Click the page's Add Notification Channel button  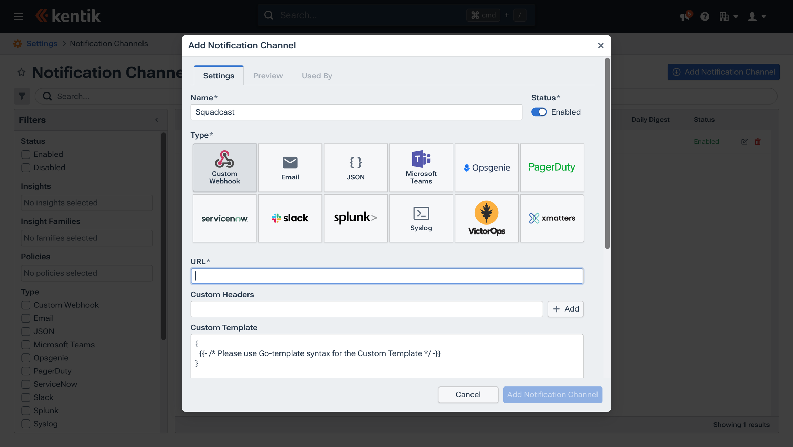pyautogui.click(x=723, y=72)
